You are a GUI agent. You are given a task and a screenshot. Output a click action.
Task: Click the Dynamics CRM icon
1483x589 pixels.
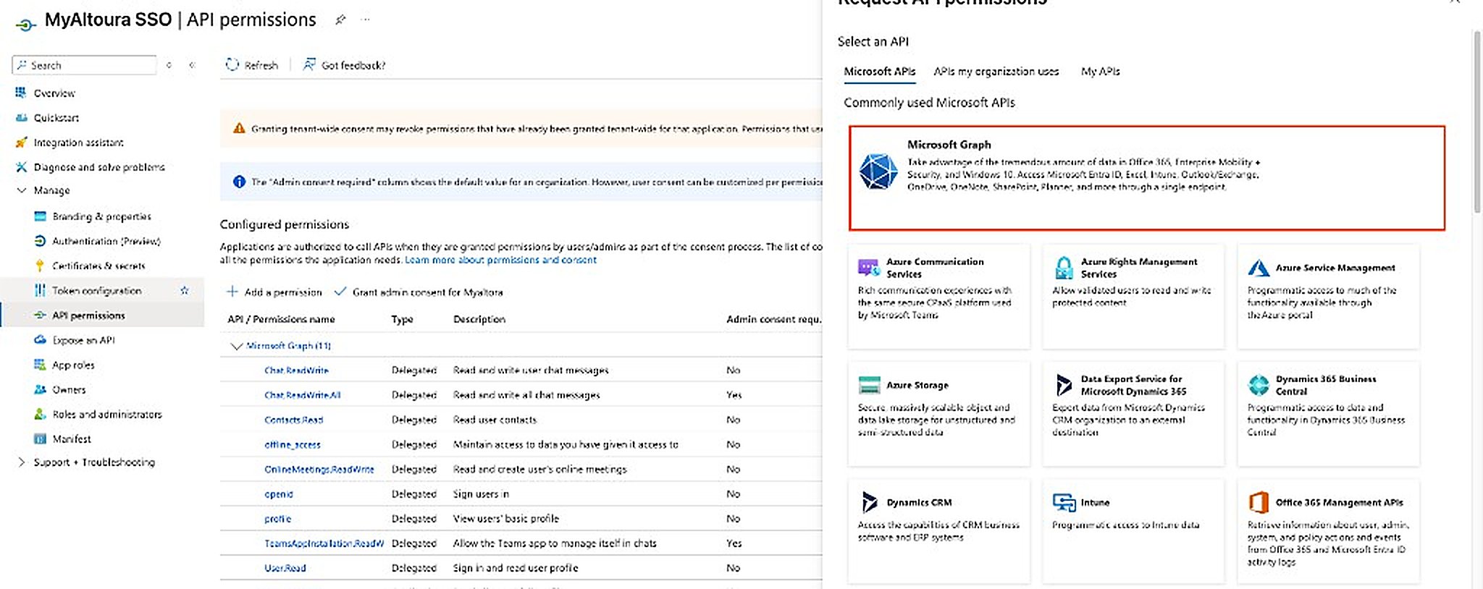(x=869, y=502)
